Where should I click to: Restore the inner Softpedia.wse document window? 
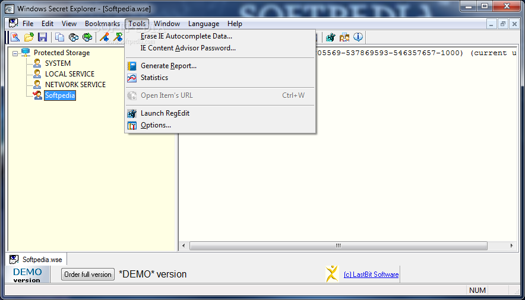[x=503, y=24]
